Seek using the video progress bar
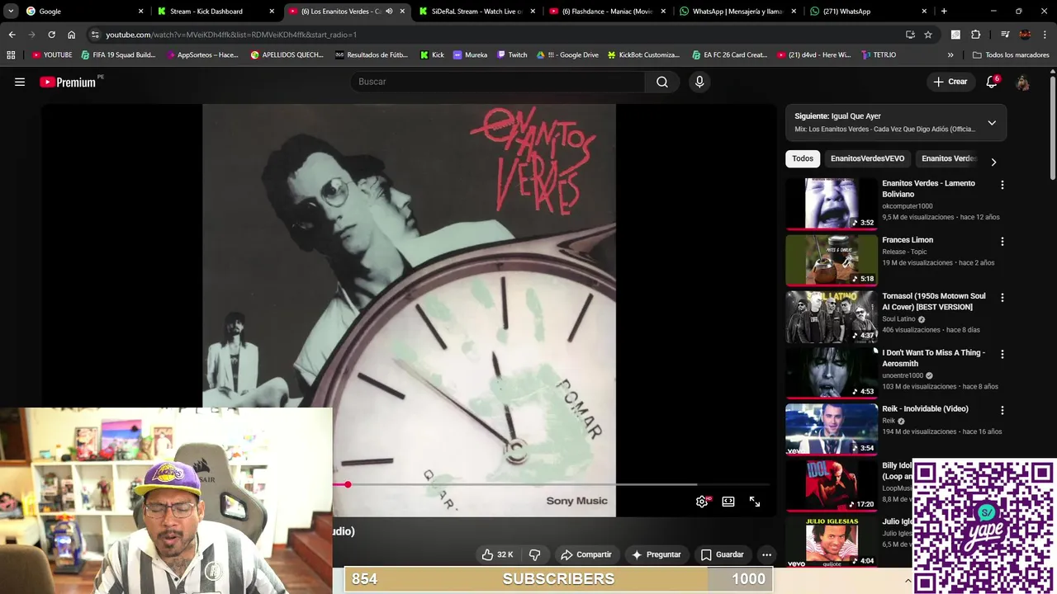Screen dimensions: 1057x594 tap(553, 484)
